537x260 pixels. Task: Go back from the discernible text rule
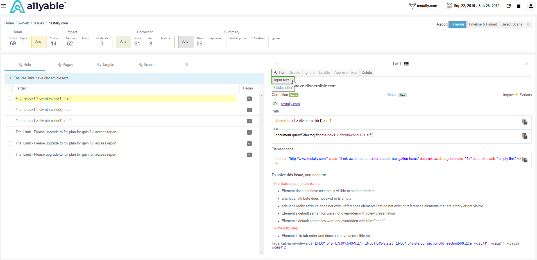pyautogui.click(x=11, y=78)
